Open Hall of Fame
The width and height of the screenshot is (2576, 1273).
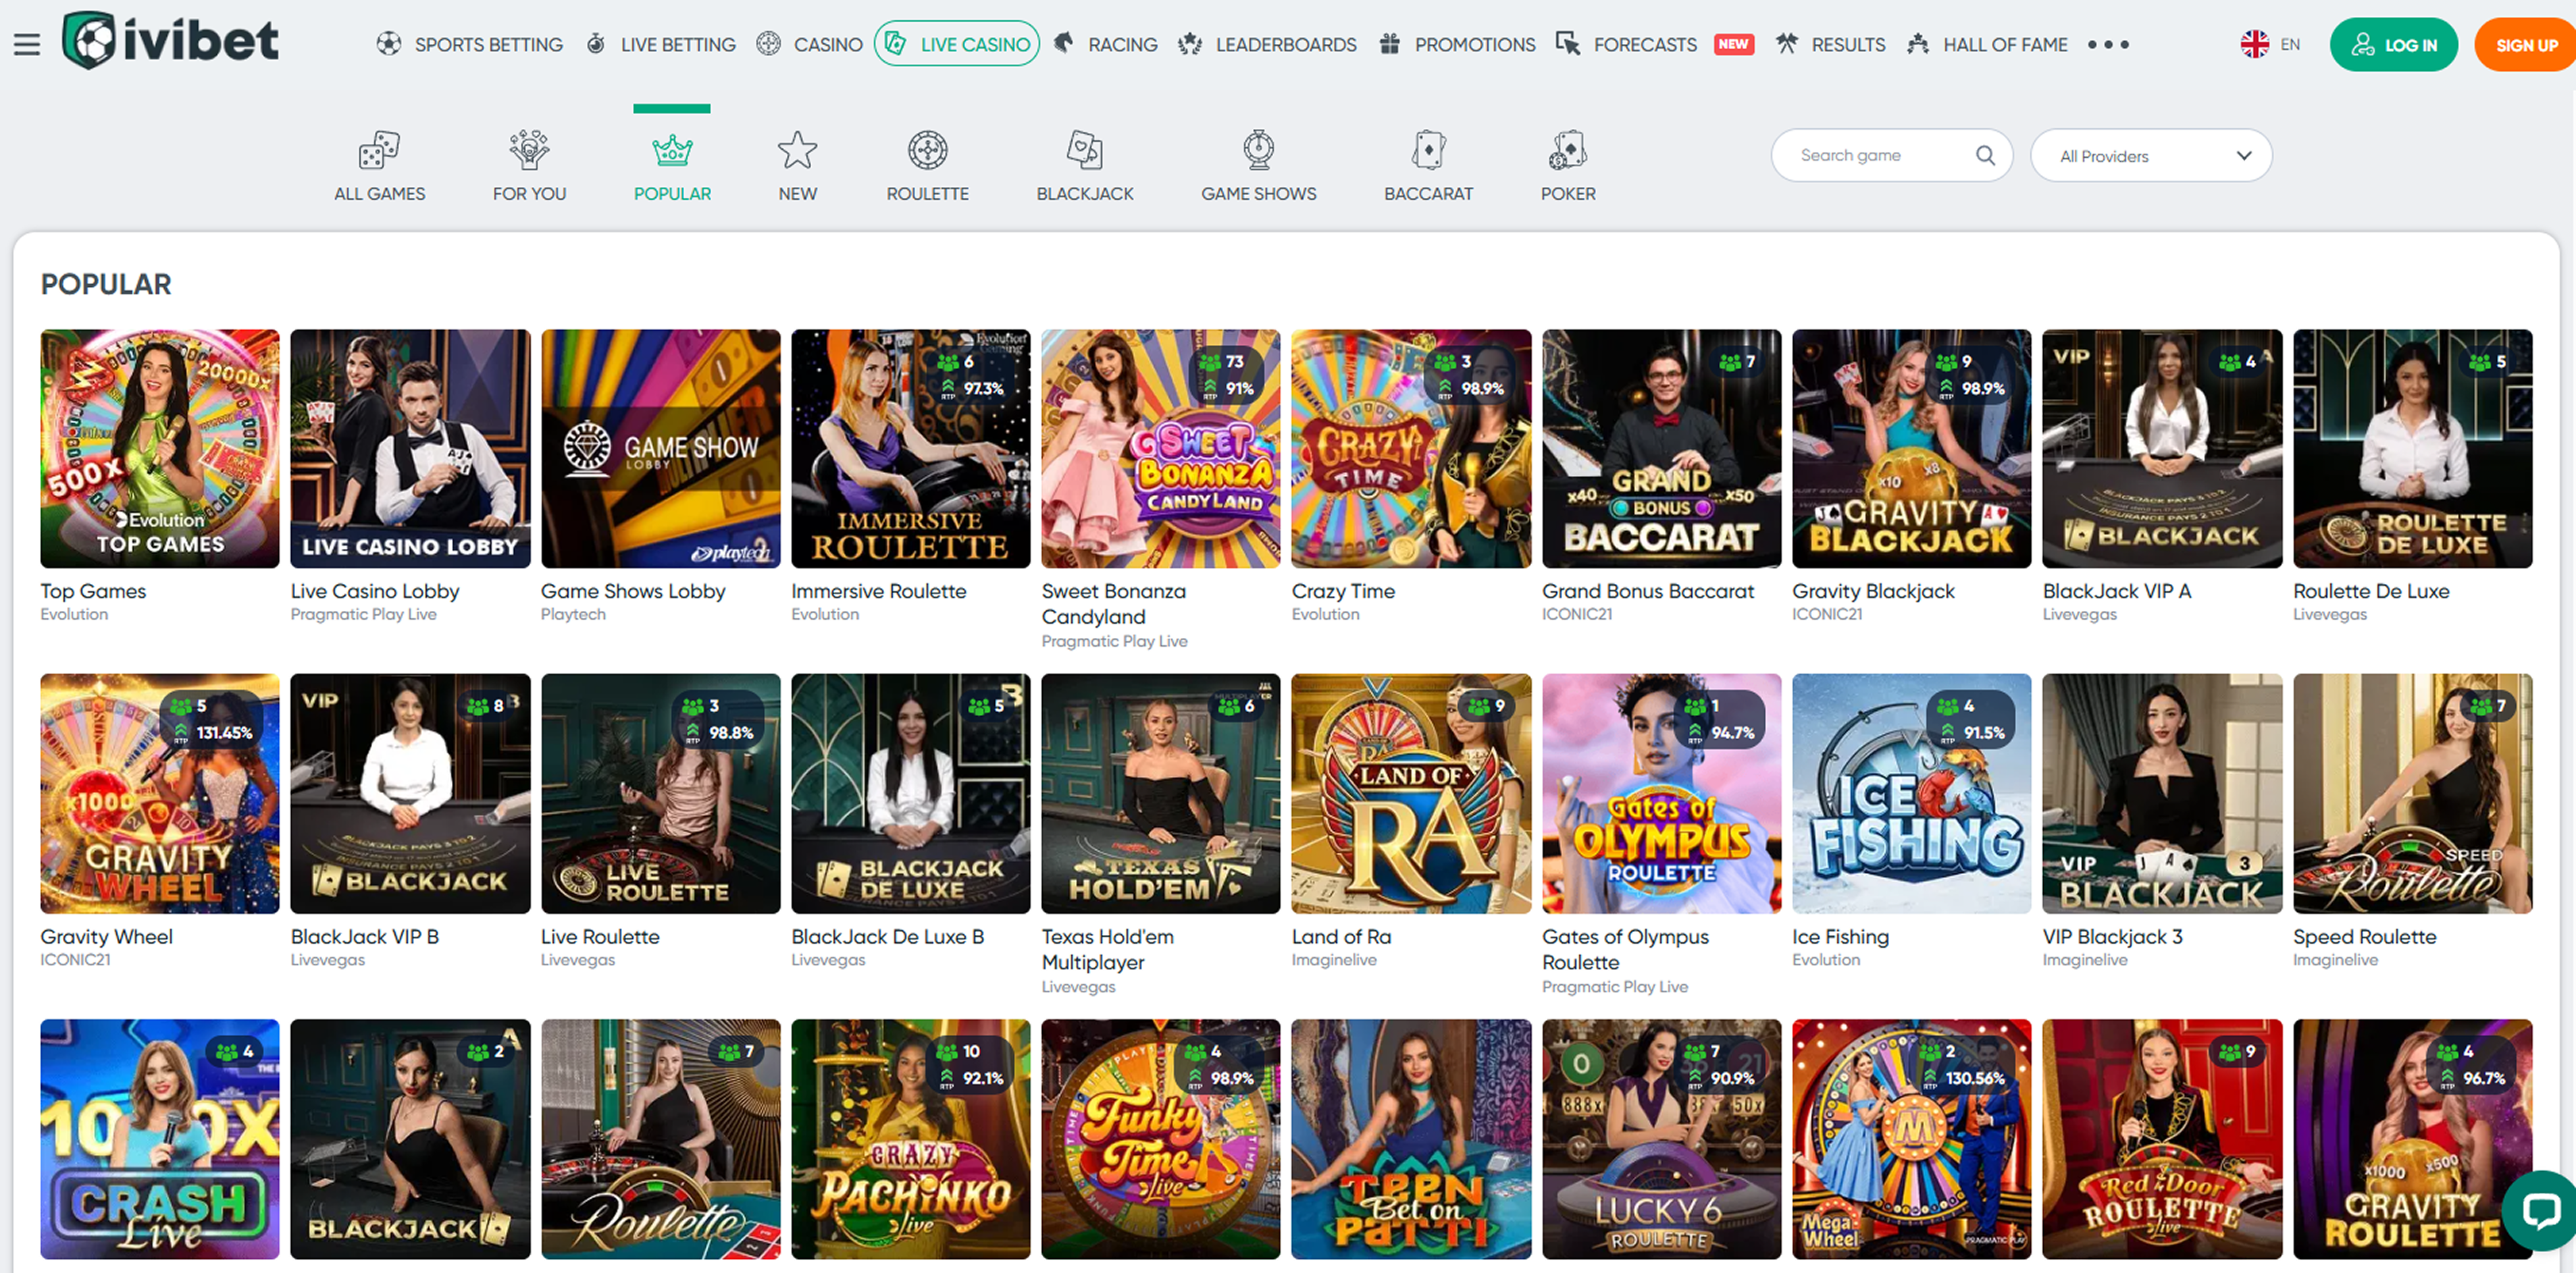click(1987, 44)
